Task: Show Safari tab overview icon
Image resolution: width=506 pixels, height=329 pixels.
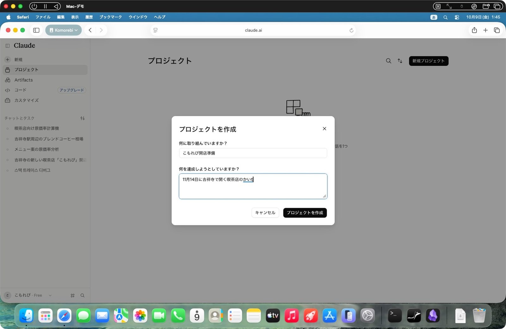Action: (497, 30)
